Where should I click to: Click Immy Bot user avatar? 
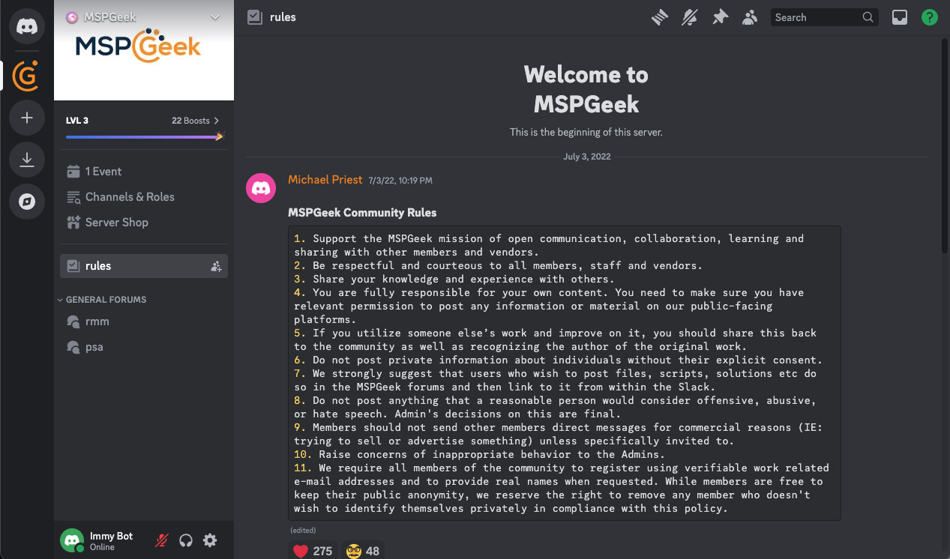coord(72,540)
